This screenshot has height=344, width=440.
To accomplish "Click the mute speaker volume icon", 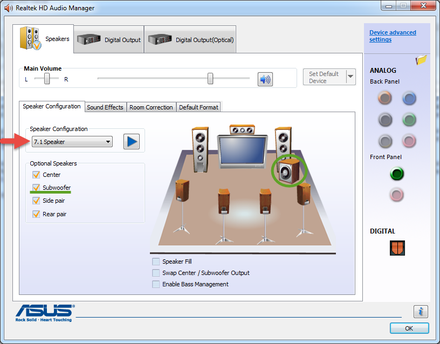I will pos(265,79).
